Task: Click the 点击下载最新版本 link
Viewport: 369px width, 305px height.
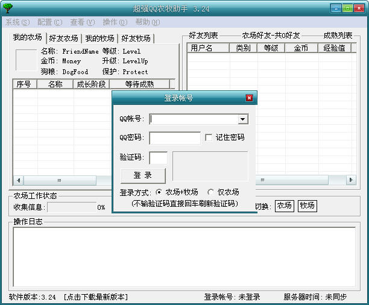Action: click(x=96, y=297)
